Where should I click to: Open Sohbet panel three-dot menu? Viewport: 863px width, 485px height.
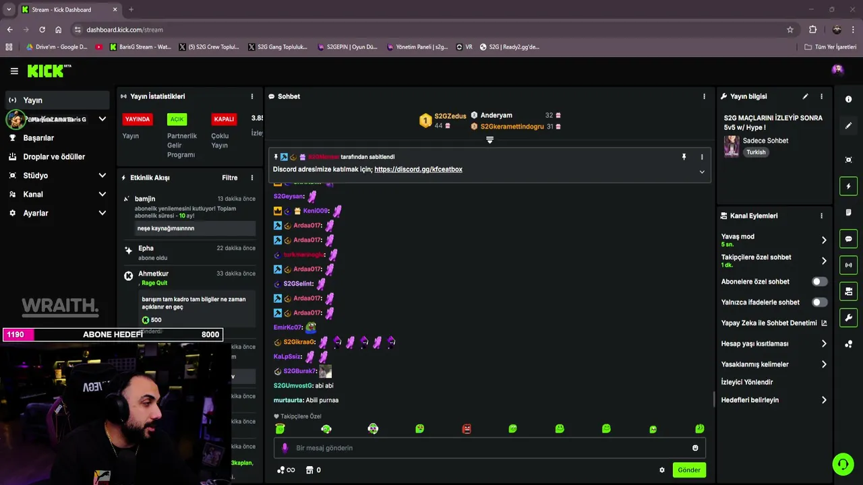[x=704, y=96]
